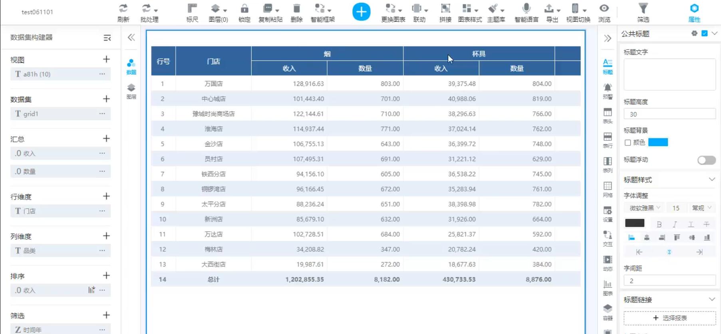Collapse the 标题样式 section
Viewport: 721px width, 334px height.
(712, 180)
